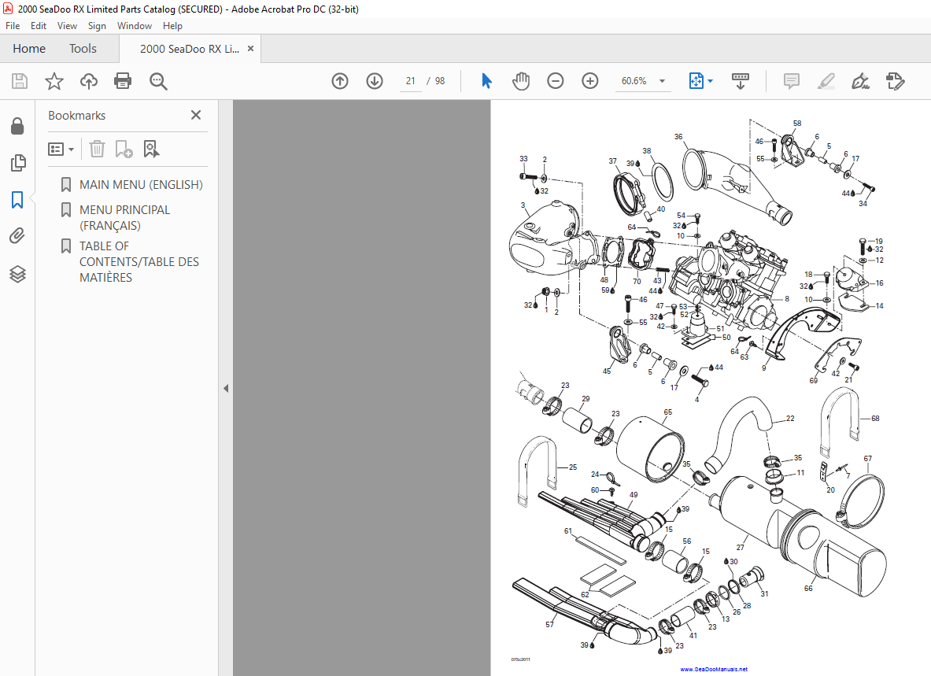
Task: Activate the Hand pan tool
Action: pos(521,81)
